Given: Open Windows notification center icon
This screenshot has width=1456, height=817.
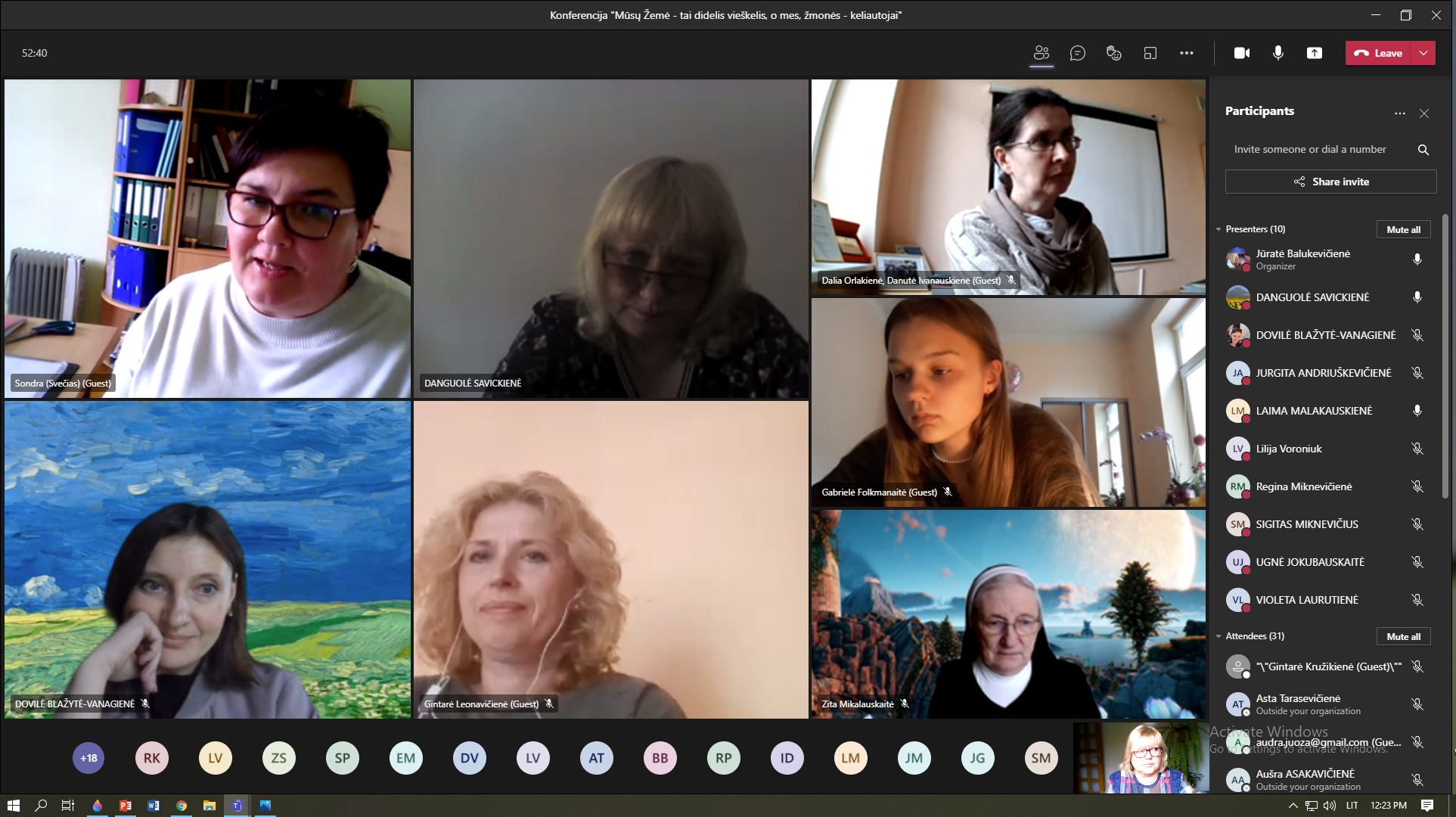Looking at the screenshot, I should [1427, 806].
